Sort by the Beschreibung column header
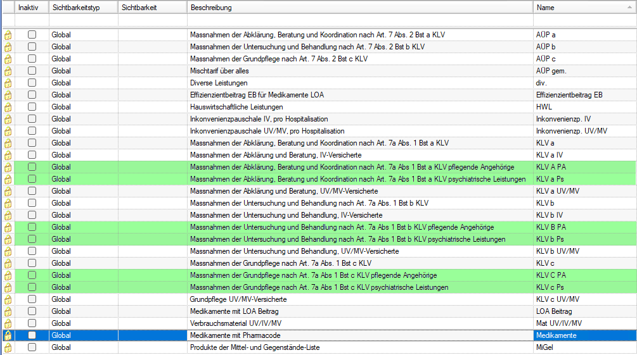The image size is (637, 355). (360, 8)
